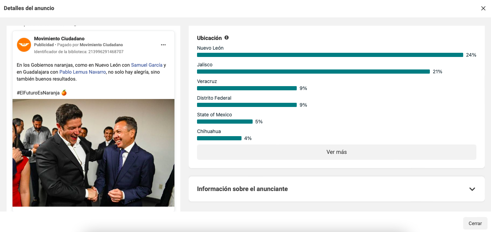Select the Veracruz 9% bar

(x=247, y=88)
